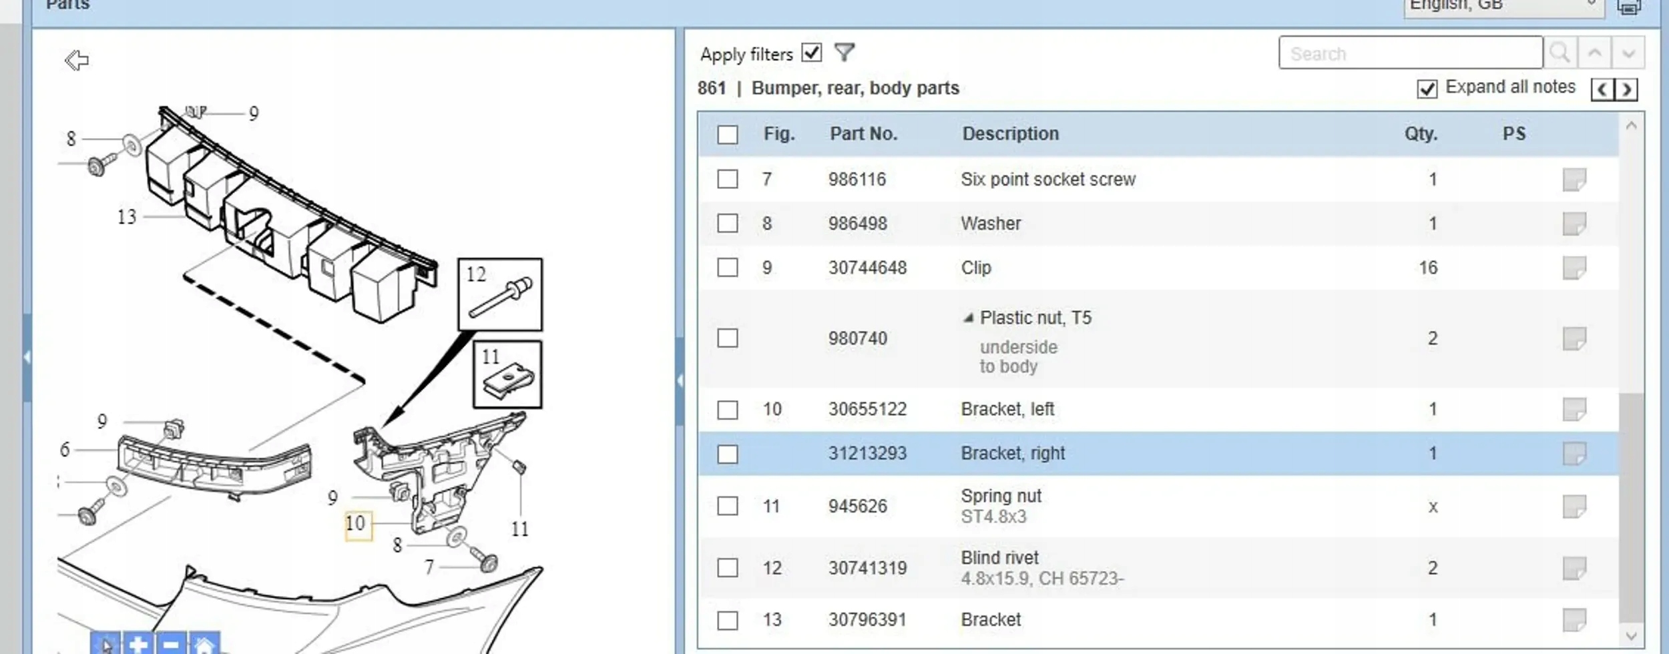The width and height of the screenshot is (1669, 654).
Task: Collapse the diagram panel splitter handle
Action: coord(680,381)
